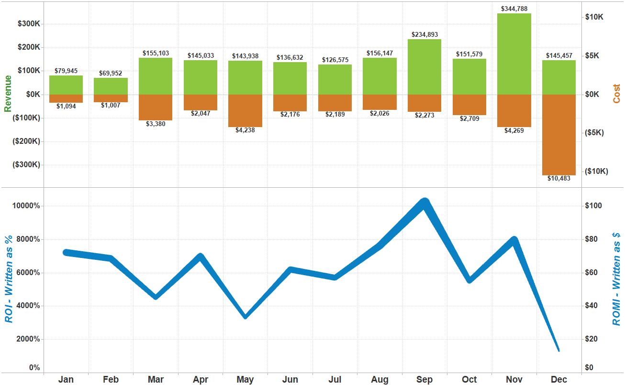Viewport: 625px width, 385px height.
Task: Select the 'ROI - Written as %' axis title
Action: point(9,279)
